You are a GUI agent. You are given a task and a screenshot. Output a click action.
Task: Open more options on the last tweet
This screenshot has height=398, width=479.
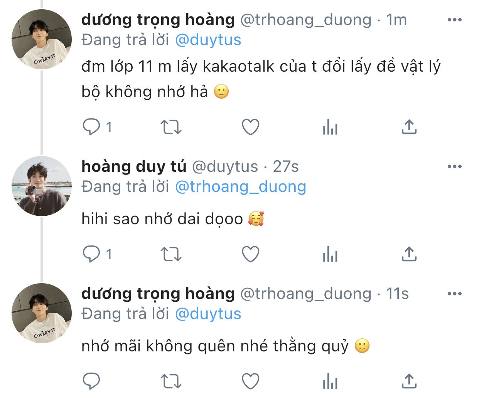pos(455,294)
